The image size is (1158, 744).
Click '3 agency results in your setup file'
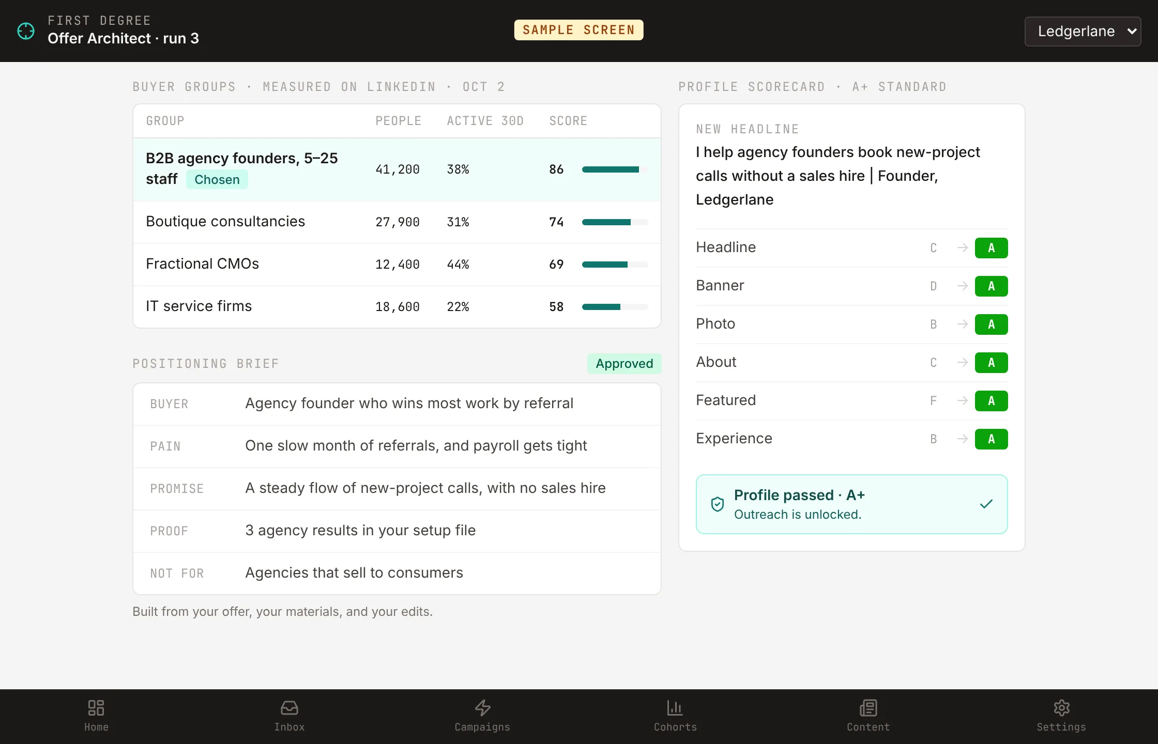click(360, 531)
